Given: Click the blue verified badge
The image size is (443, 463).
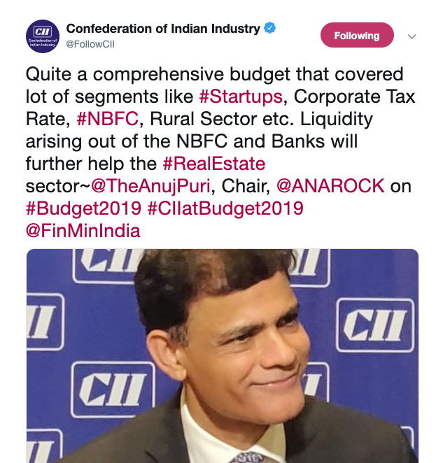Looking at the screenshot, I should pyautogui.click(x=269, y=28).
